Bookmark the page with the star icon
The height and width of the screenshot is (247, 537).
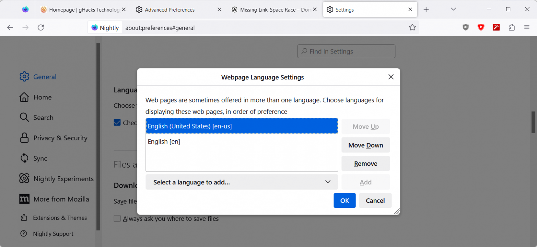(412, 27)
